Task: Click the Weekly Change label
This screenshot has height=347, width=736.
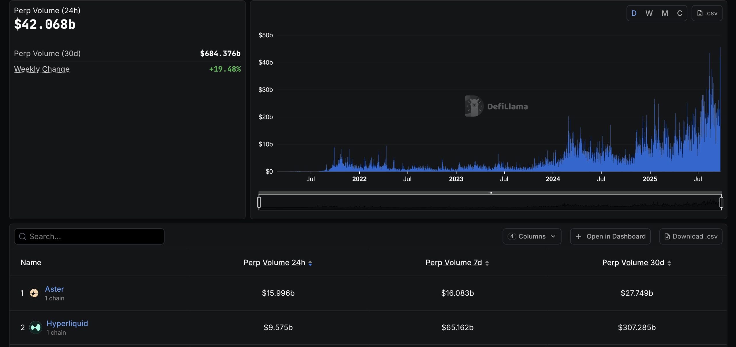Action: pyautogui.click(x=42, y=69)
